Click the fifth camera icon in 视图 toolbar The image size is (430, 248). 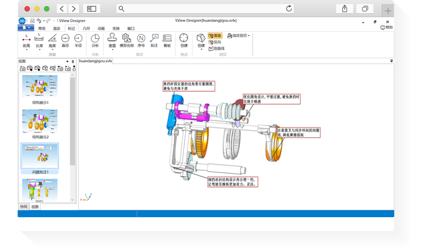click(x=52, y=68)
